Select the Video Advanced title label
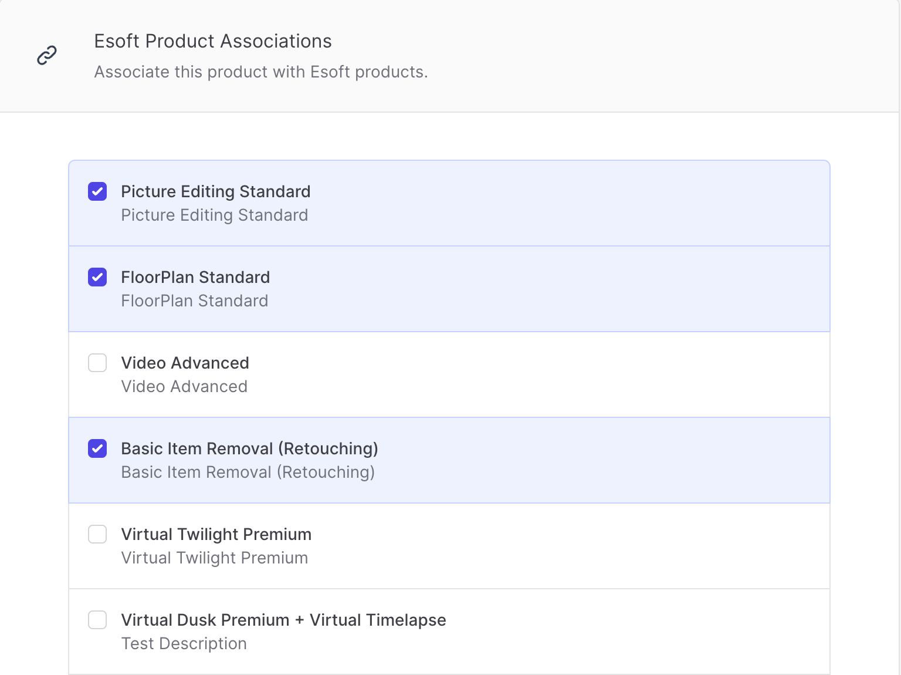The image size is (901, 675). (x=185, y=363)
